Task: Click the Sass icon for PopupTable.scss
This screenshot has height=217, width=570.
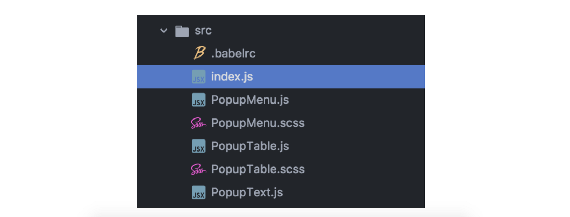Action: tap(198, 169)
